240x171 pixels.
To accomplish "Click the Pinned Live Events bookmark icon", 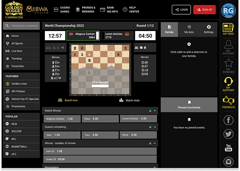I will tap(189, 102).
